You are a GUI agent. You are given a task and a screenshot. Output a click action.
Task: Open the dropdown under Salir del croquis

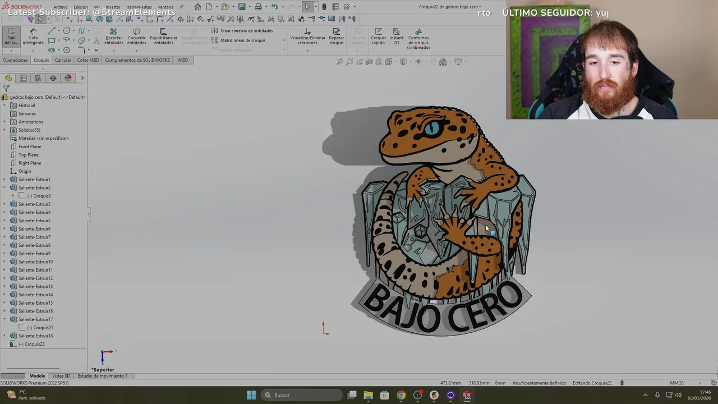coord(11,50)
